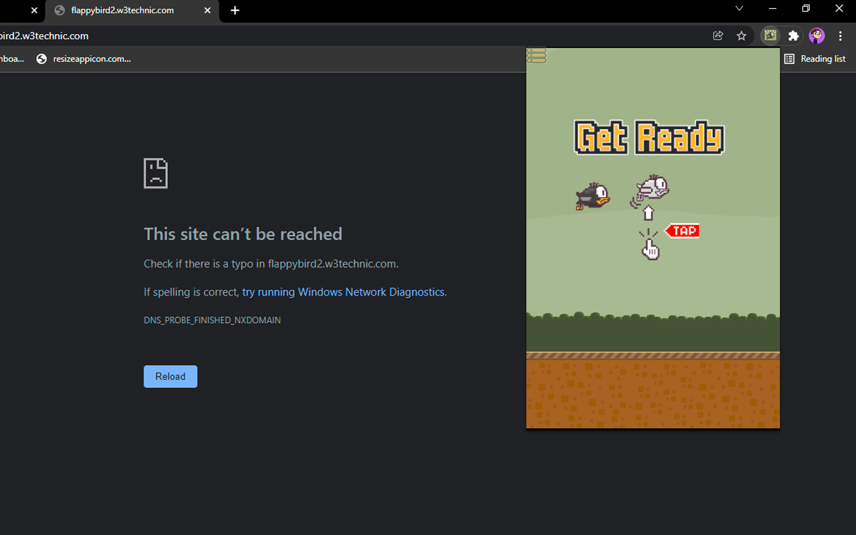This screenshot has width=856, height=535.
Task: Close the flappybird2.w3technic.com tab
Action: point(207,11)
